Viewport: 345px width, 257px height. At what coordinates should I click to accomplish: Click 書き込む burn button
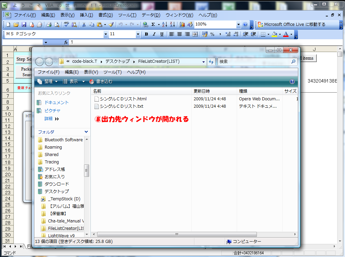pos(101,82)
